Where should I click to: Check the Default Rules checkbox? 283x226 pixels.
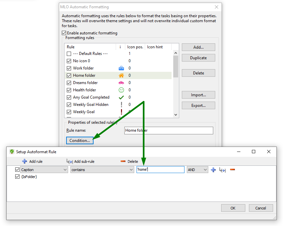pyautogui.click(x=69, y=54)
